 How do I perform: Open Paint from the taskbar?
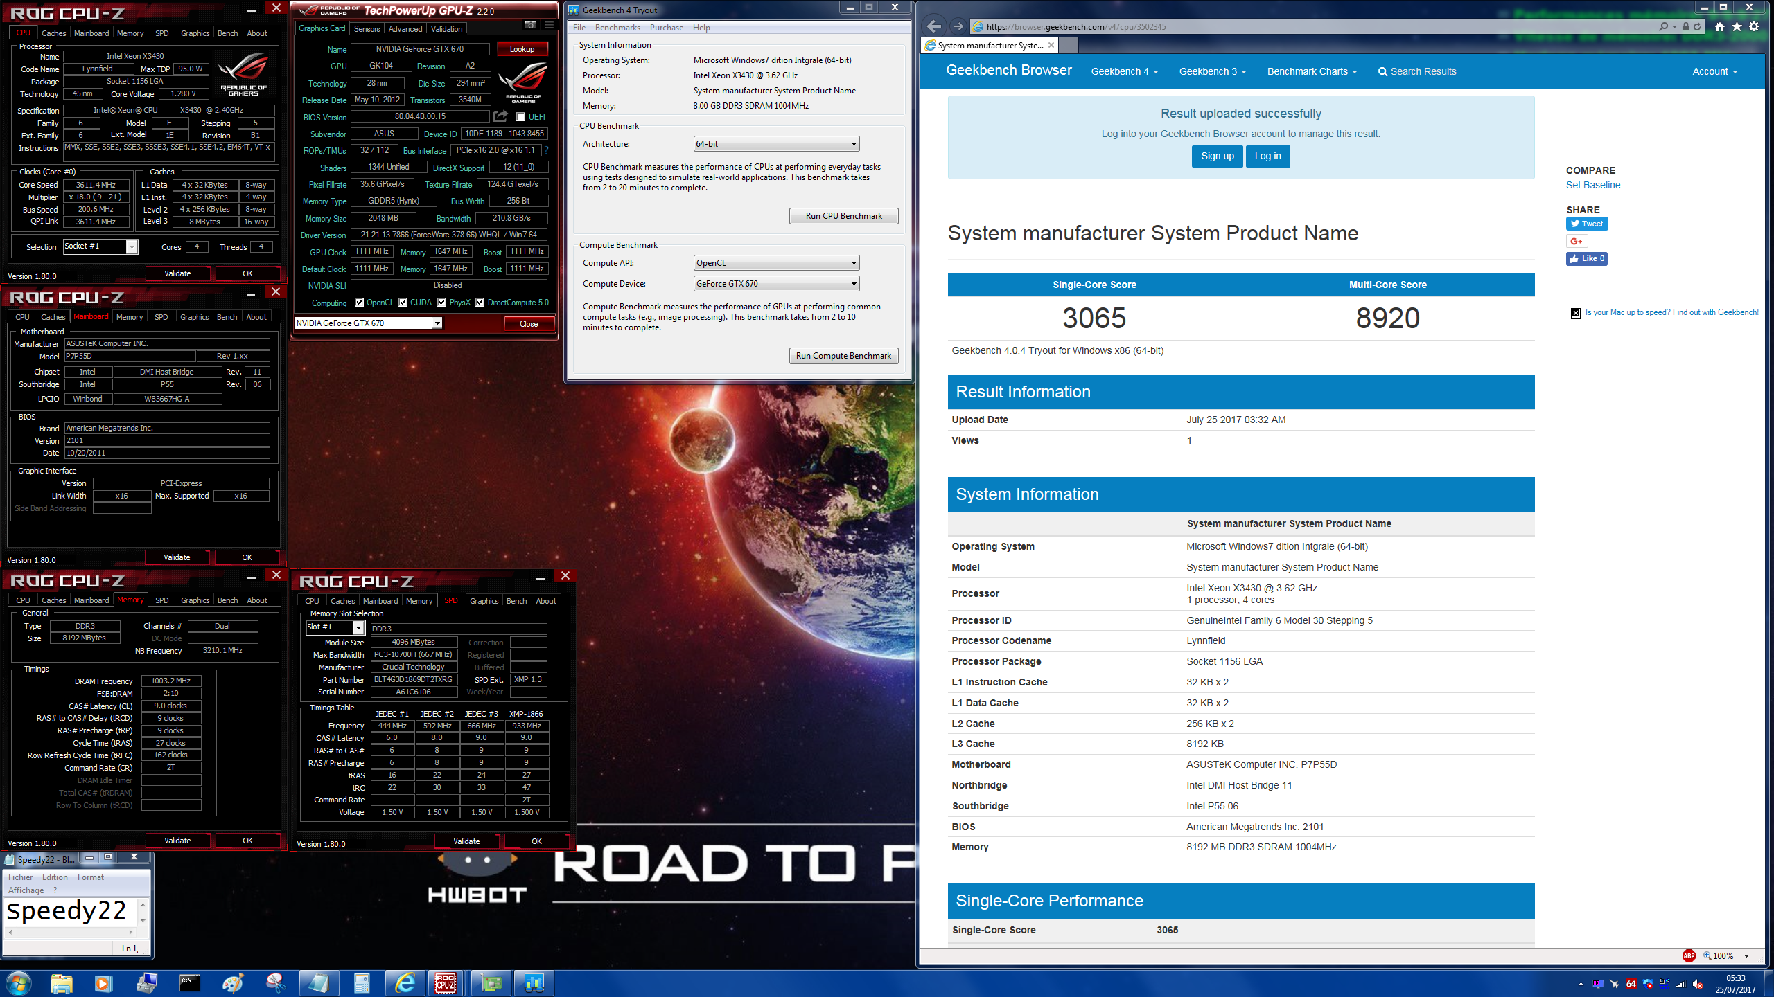(233, 983)
